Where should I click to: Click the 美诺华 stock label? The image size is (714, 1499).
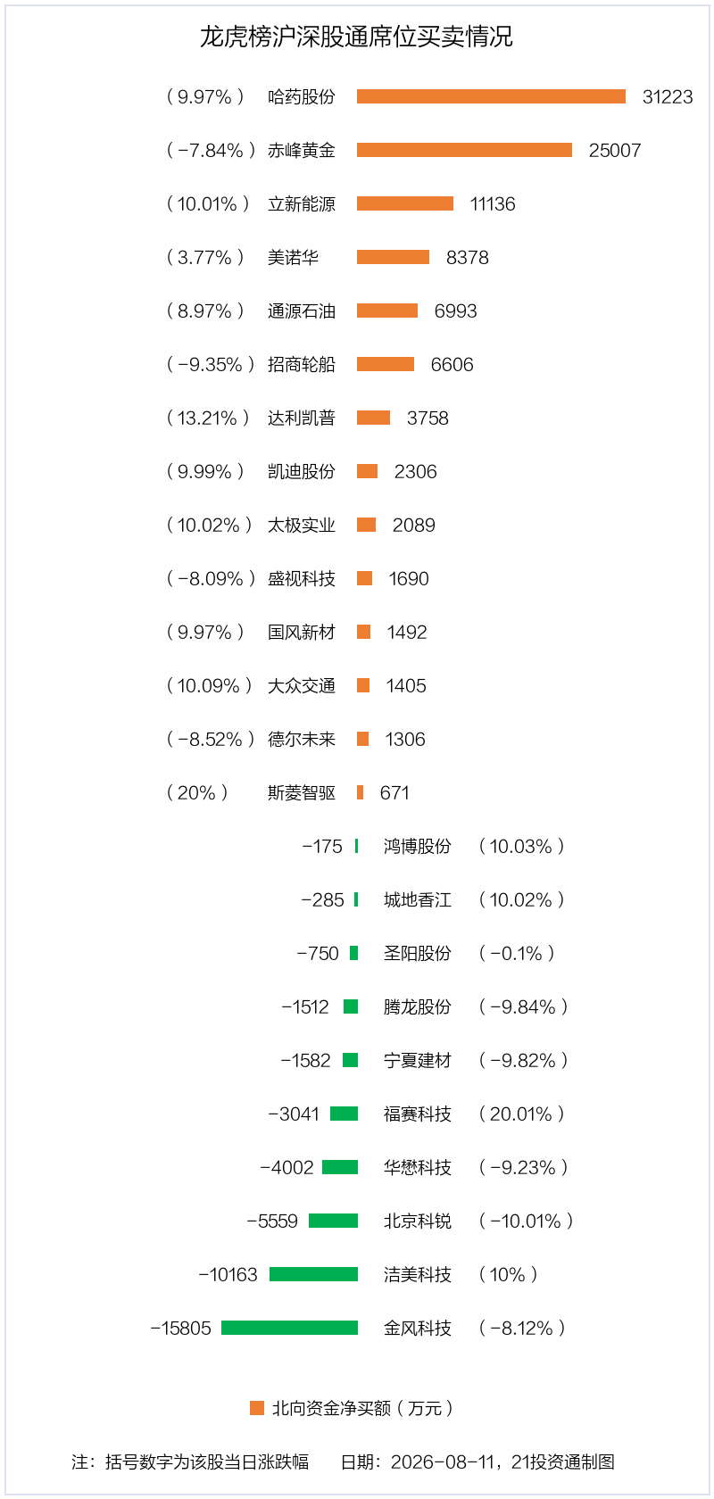[x=293, y=257]
